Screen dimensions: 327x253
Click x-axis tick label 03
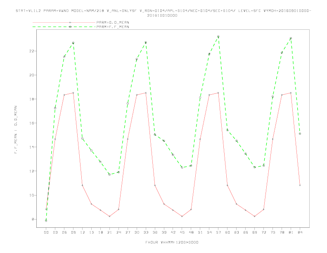pos(55,232)
